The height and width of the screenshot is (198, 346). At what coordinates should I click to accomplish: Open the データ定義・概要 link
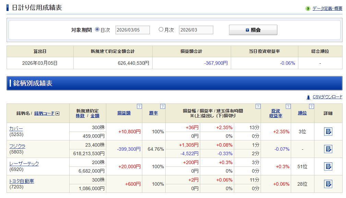point(327,9)
